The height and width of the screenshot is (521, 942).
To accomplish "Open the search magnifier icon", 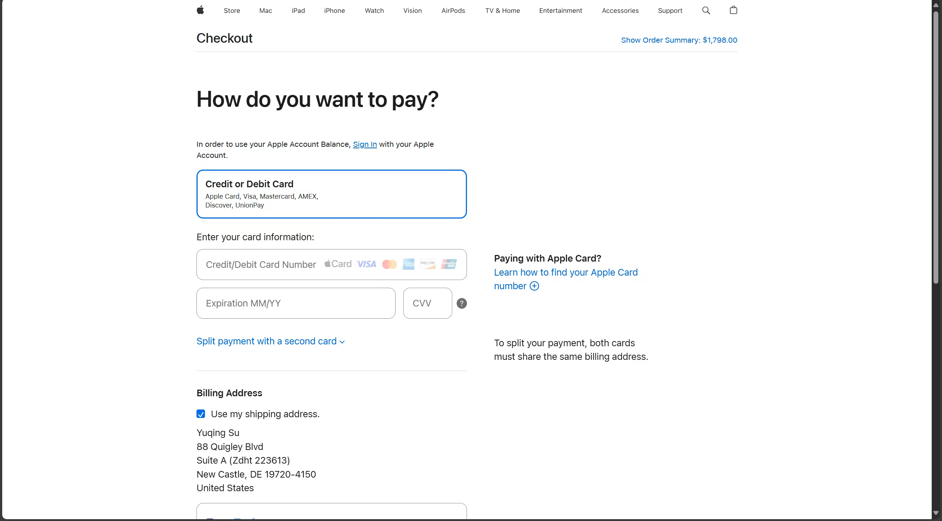I will click(706, 10).
